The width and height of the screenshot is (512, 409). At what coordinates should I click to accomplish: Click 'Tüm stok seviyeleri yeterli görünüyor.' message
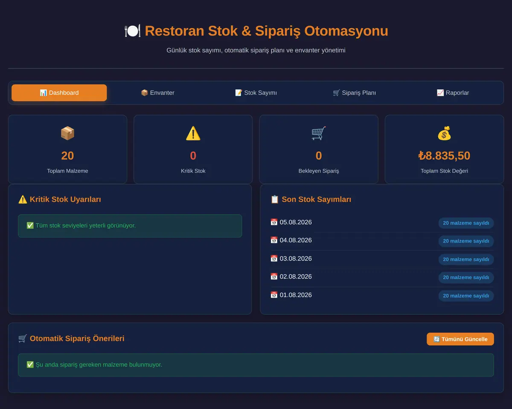(86, 225)
